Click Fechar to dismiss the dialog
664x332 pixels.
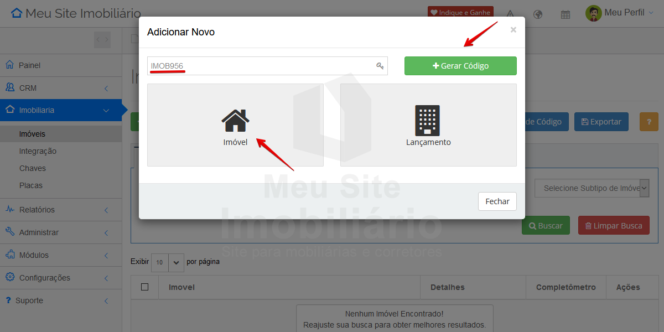pyautogui.click(x=497, y=201)
